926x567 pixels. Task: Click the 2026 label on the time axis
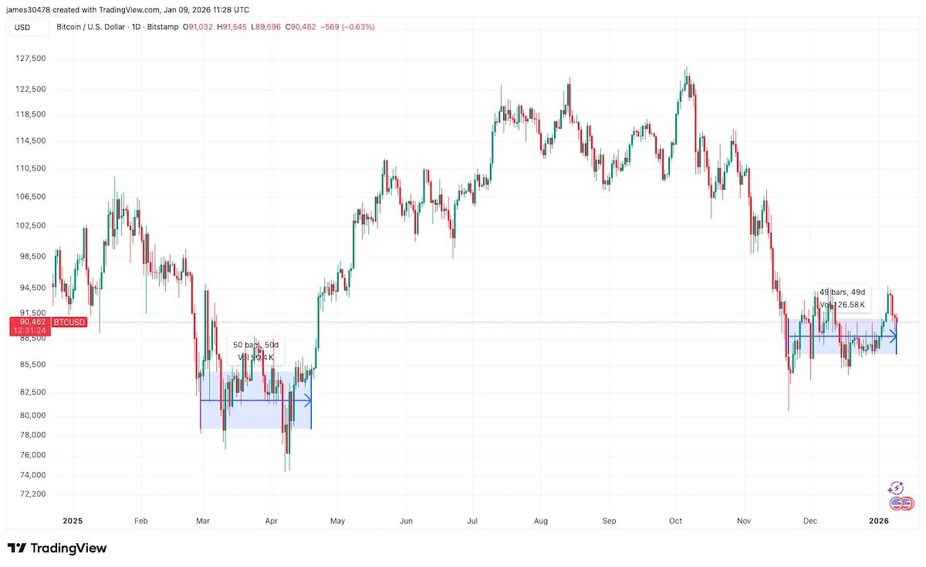pos(880,521)
